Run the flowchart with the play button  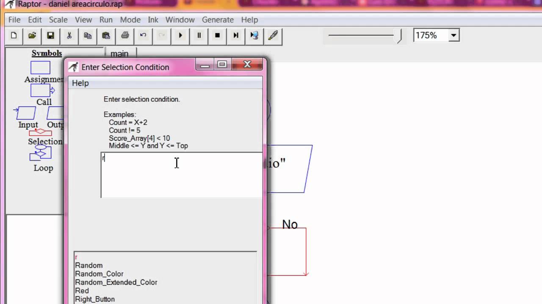click(x=180, y=35)
